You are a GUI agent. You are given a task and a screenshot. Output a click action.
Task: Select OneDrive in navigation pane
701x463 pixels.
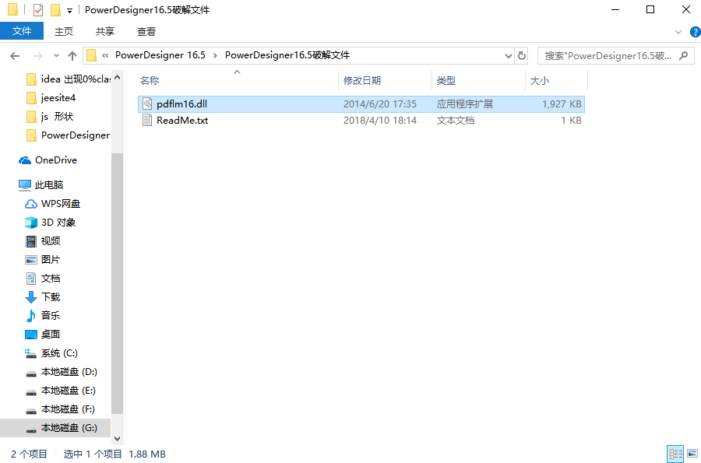tap(48, 160)
